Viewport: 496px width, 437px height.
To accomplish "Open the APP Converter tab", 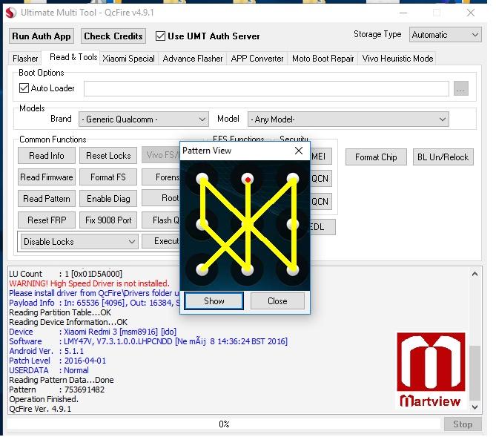I will tap(257, 59).
